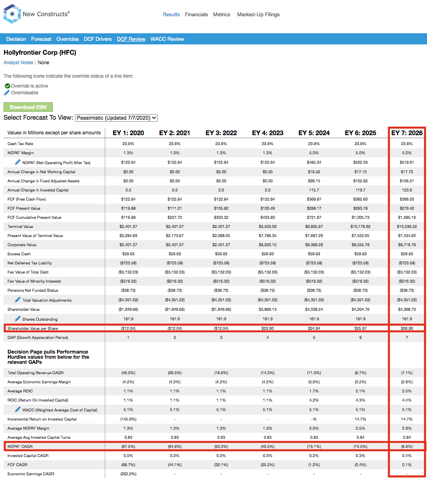Click the EY 5: 2024 column header

coord(314,133)
